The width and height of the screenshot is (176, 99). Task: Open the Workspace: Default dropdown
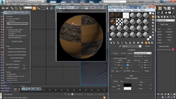36,2
